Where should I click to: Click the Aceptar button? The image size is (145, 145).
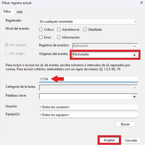coord(109,140)
